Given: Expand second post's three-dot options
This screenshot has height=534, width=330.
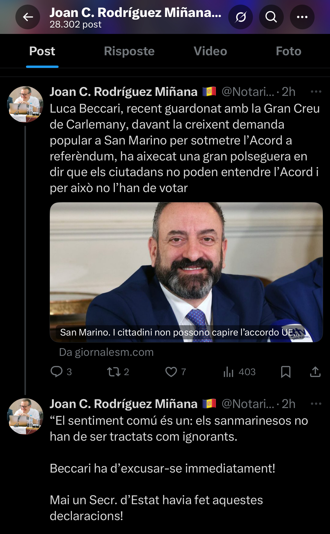Looking at the screenshot, I should tap(316, 404).
